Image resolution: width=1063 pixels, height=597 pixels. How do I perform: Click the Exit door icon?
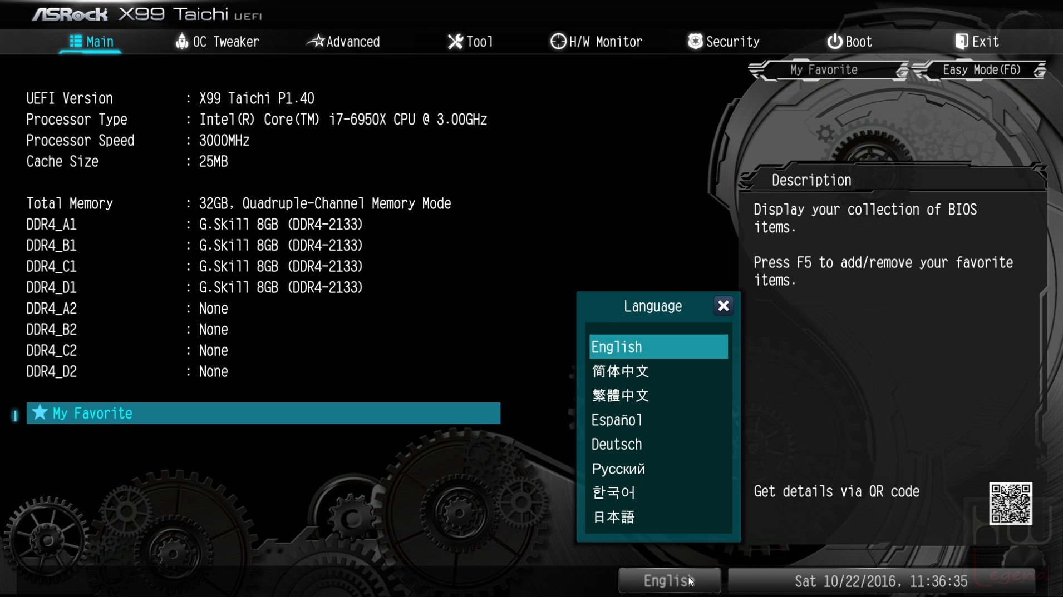pyautogui.click(x=961, y=42)
